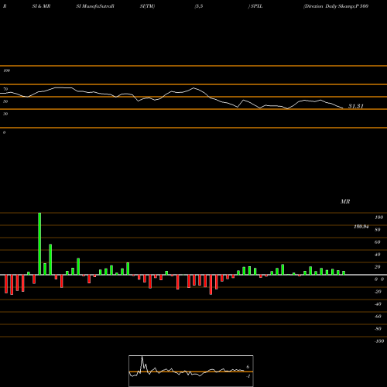Click the RSI value 31.31 label
387x387 pixels.
click(x=356, y=106)
